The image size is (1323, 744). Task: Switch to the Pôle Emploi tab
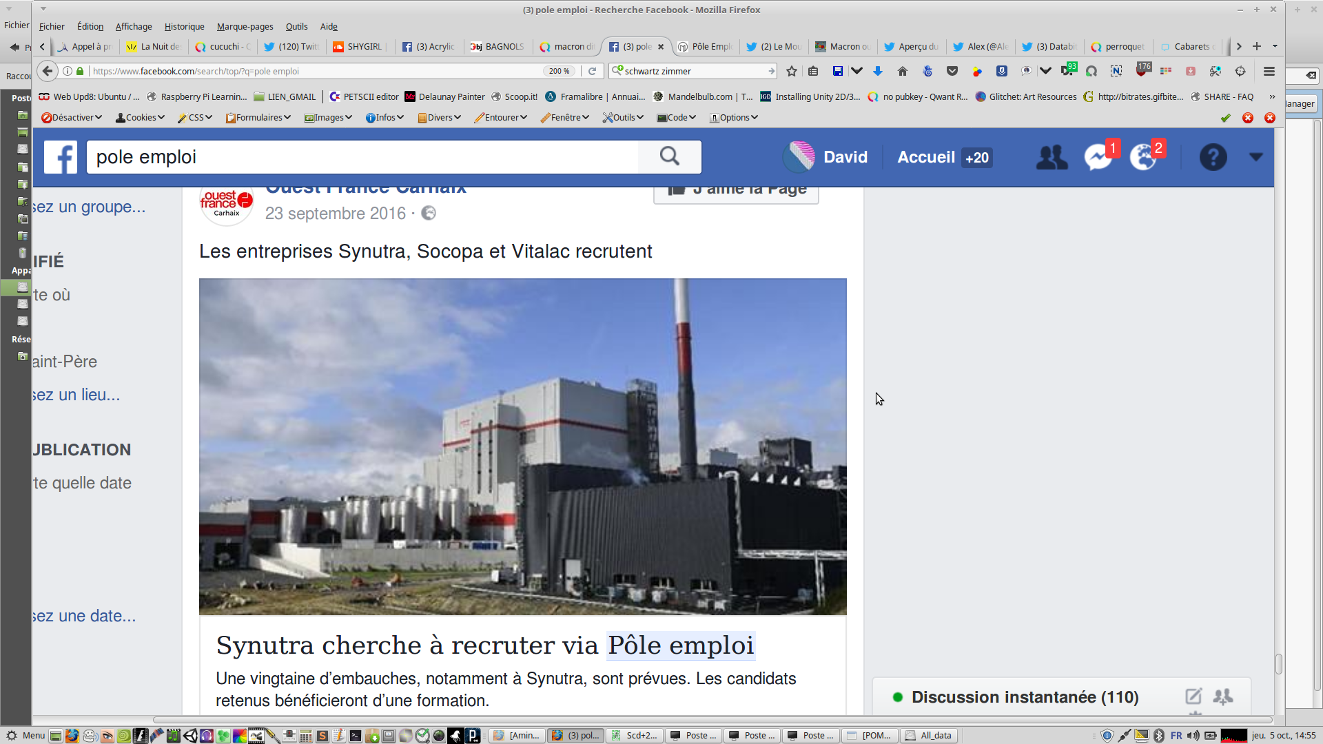706,46
